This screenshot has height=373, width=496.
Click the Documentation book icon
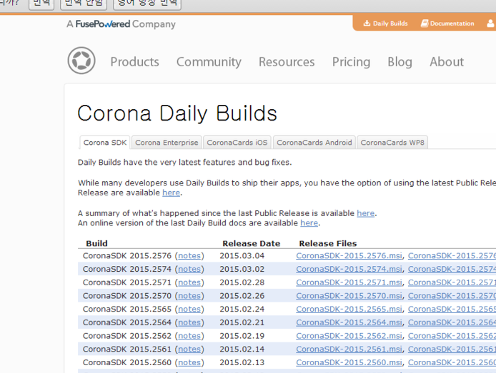(425, 24)
